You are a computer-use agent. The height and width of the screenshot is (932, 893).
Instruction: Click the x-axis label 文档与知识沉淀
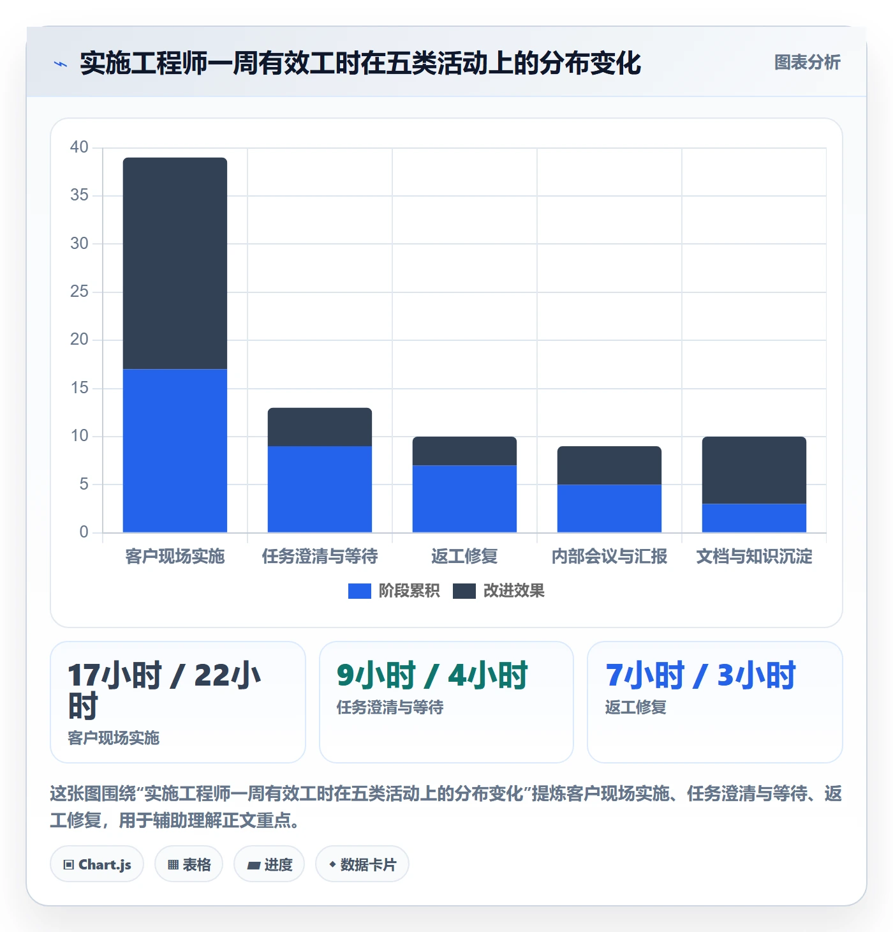pos(754,557)
